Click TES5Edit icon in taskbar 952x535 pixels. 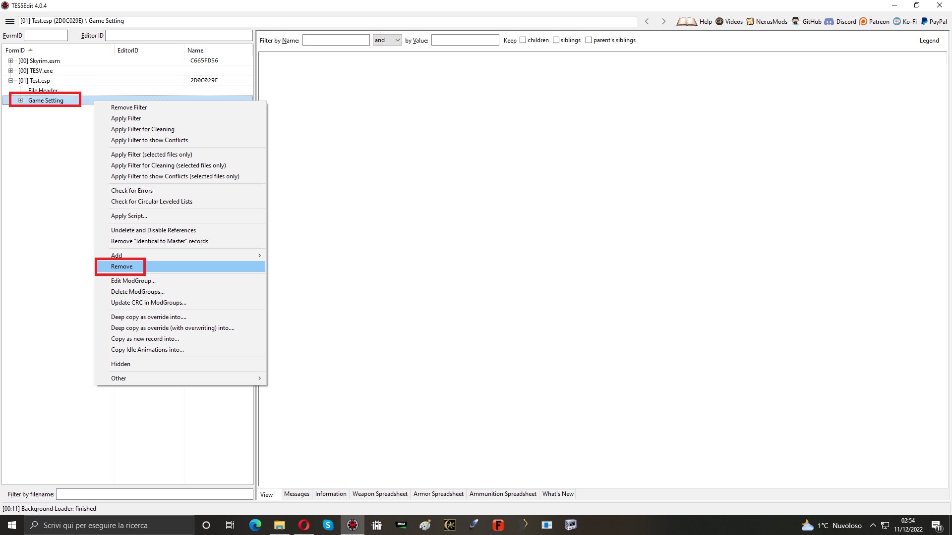pyautogui.click(x=353, y=525)
